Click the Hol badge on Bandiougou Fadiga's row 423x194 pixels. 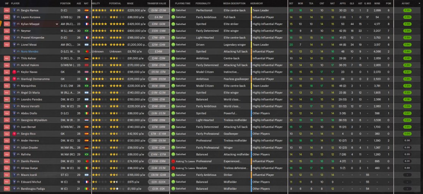coord(7,189)
